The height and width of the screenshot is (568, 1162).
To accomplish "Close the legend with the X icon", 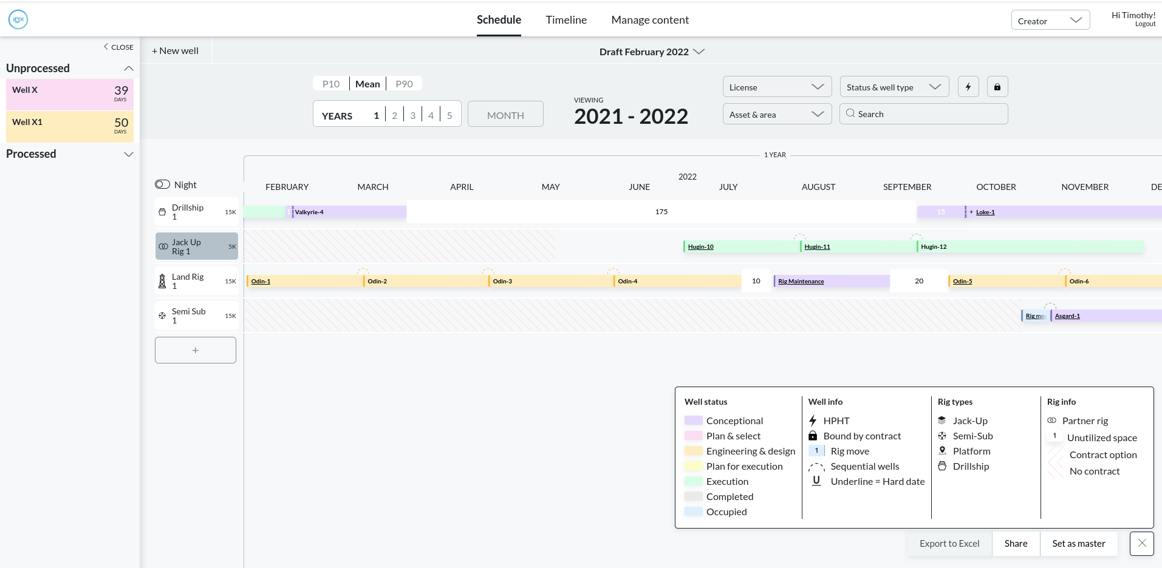I will click(x=1141, y=543).
